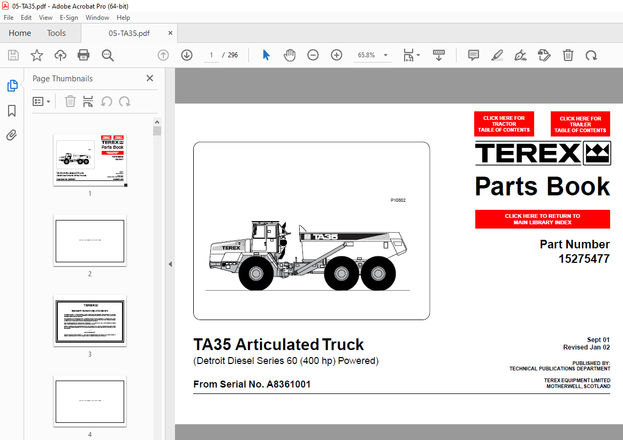Open the Edit PDF send tool
This screenshot has width=623, height=440.
(x=544, y=55)
